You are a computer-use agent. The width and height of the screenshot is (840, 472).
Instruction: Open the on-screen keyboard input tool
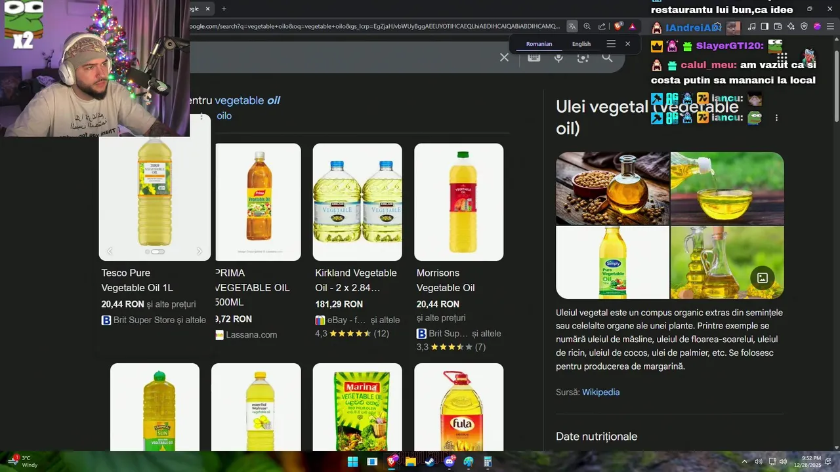534,58
